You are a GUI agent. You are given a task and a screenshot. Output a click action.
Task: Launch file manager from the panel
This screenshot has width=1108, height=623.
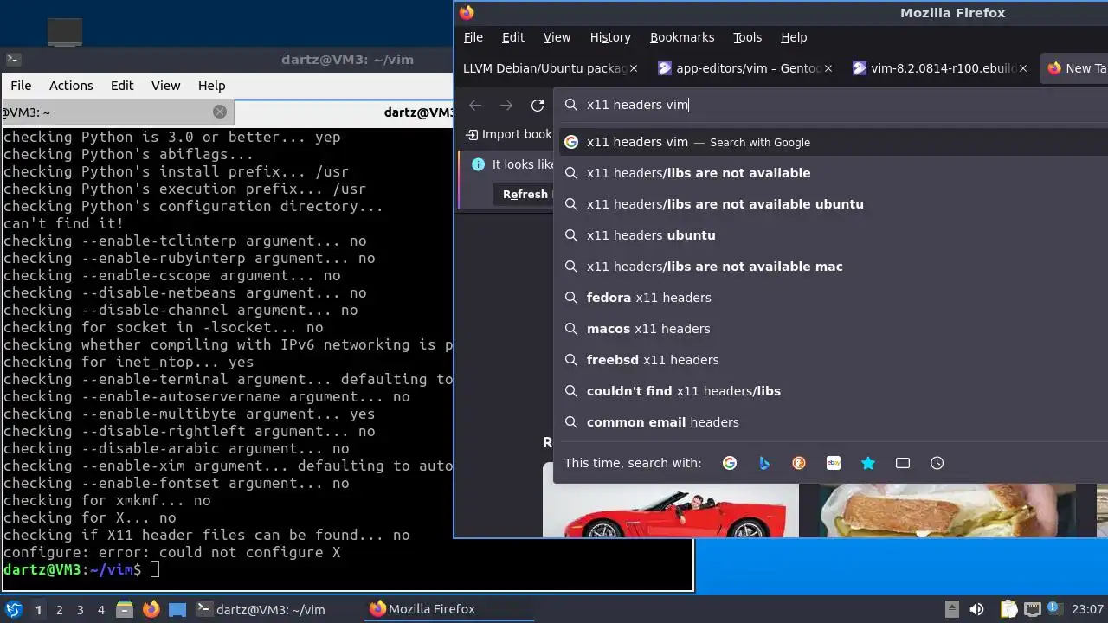tap(124, 609)
